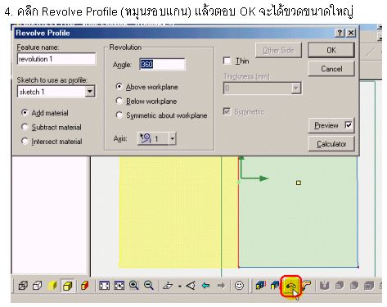Click the red and yellow cube icon

point(85,286)
